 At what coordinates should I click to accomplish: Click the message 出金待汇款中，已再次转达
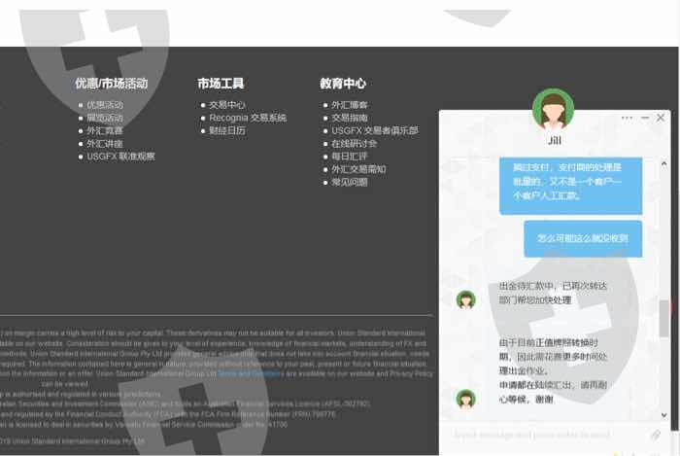tap(553, 293)
